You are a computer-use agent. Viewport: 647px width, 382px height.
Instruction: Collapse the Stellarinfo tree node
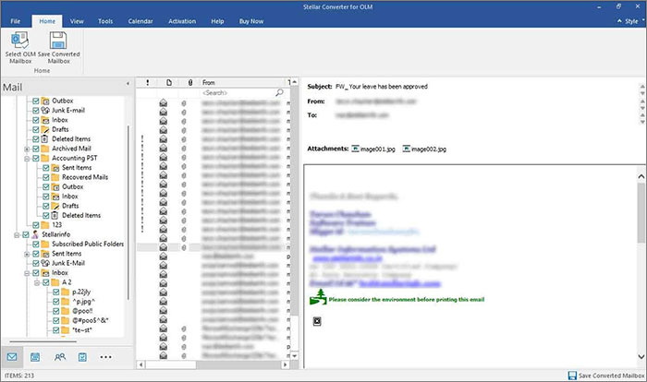click(17, 235)
